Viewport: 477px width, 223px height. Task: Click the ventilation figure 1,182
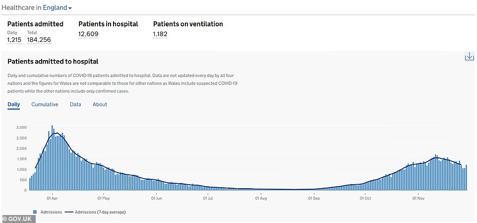[160, 34]
